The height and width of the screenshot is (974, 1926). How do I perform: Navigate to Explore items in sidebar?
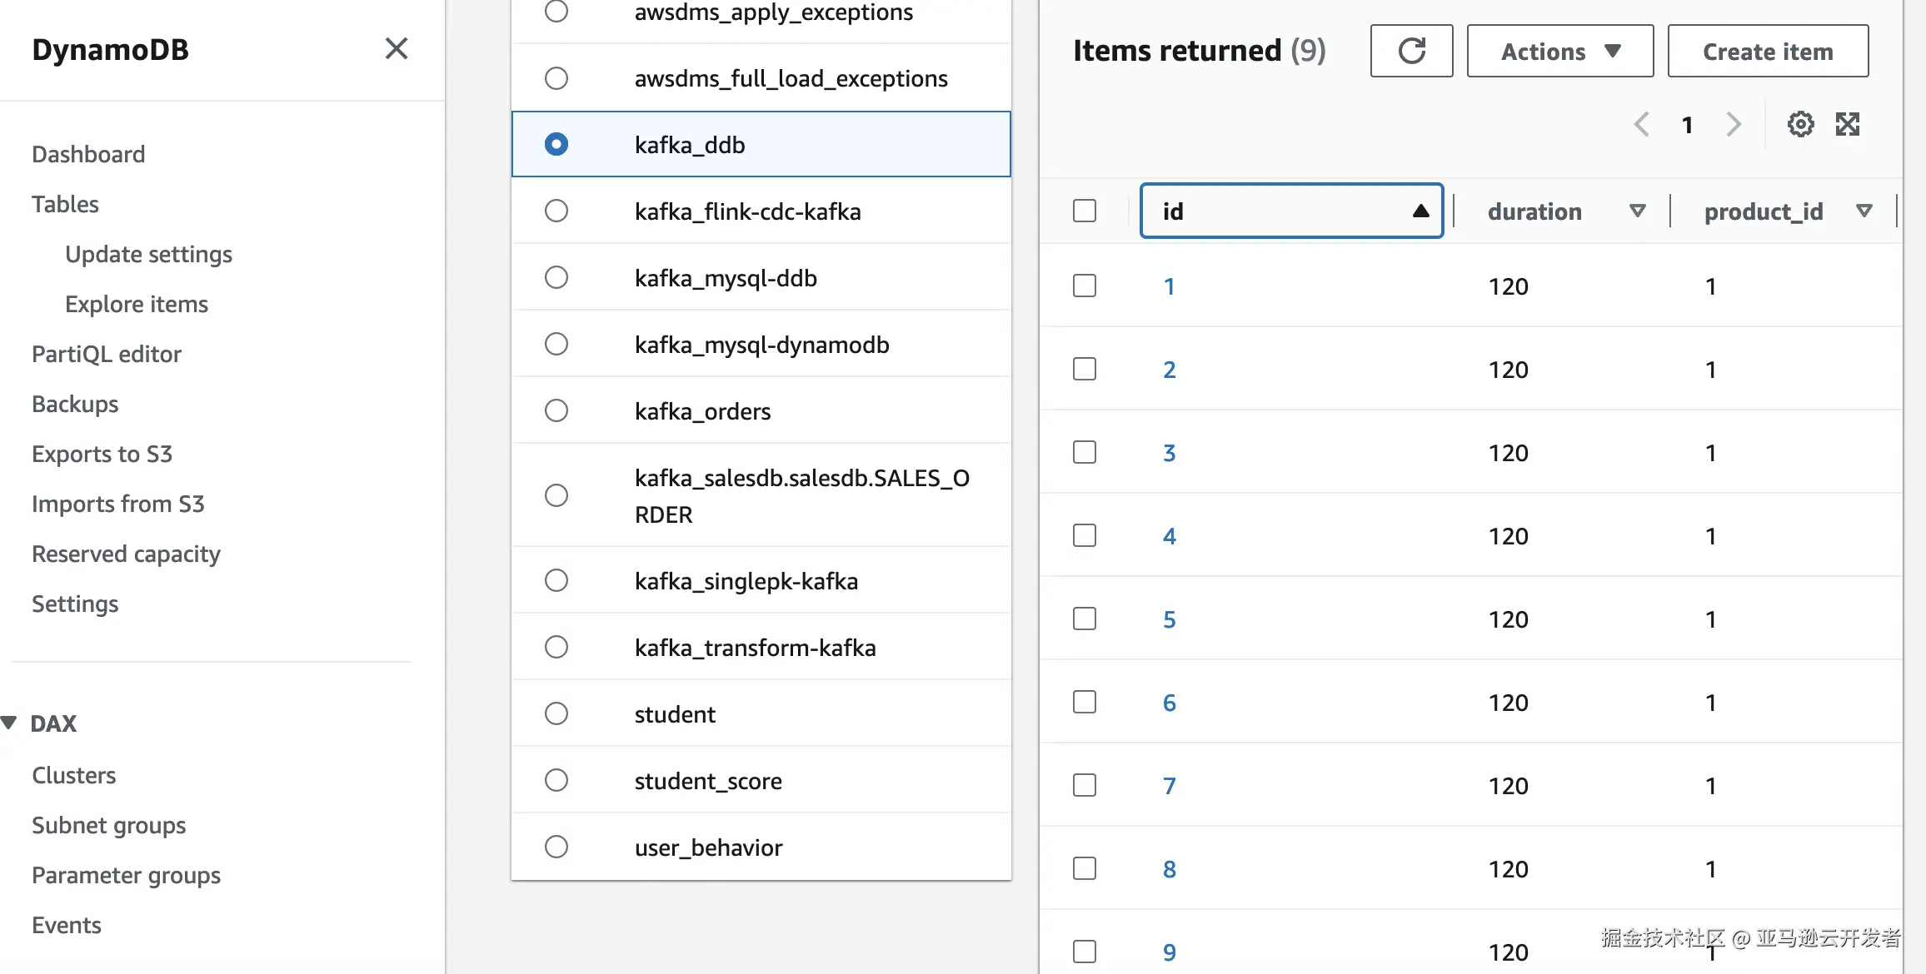point(137,305)
